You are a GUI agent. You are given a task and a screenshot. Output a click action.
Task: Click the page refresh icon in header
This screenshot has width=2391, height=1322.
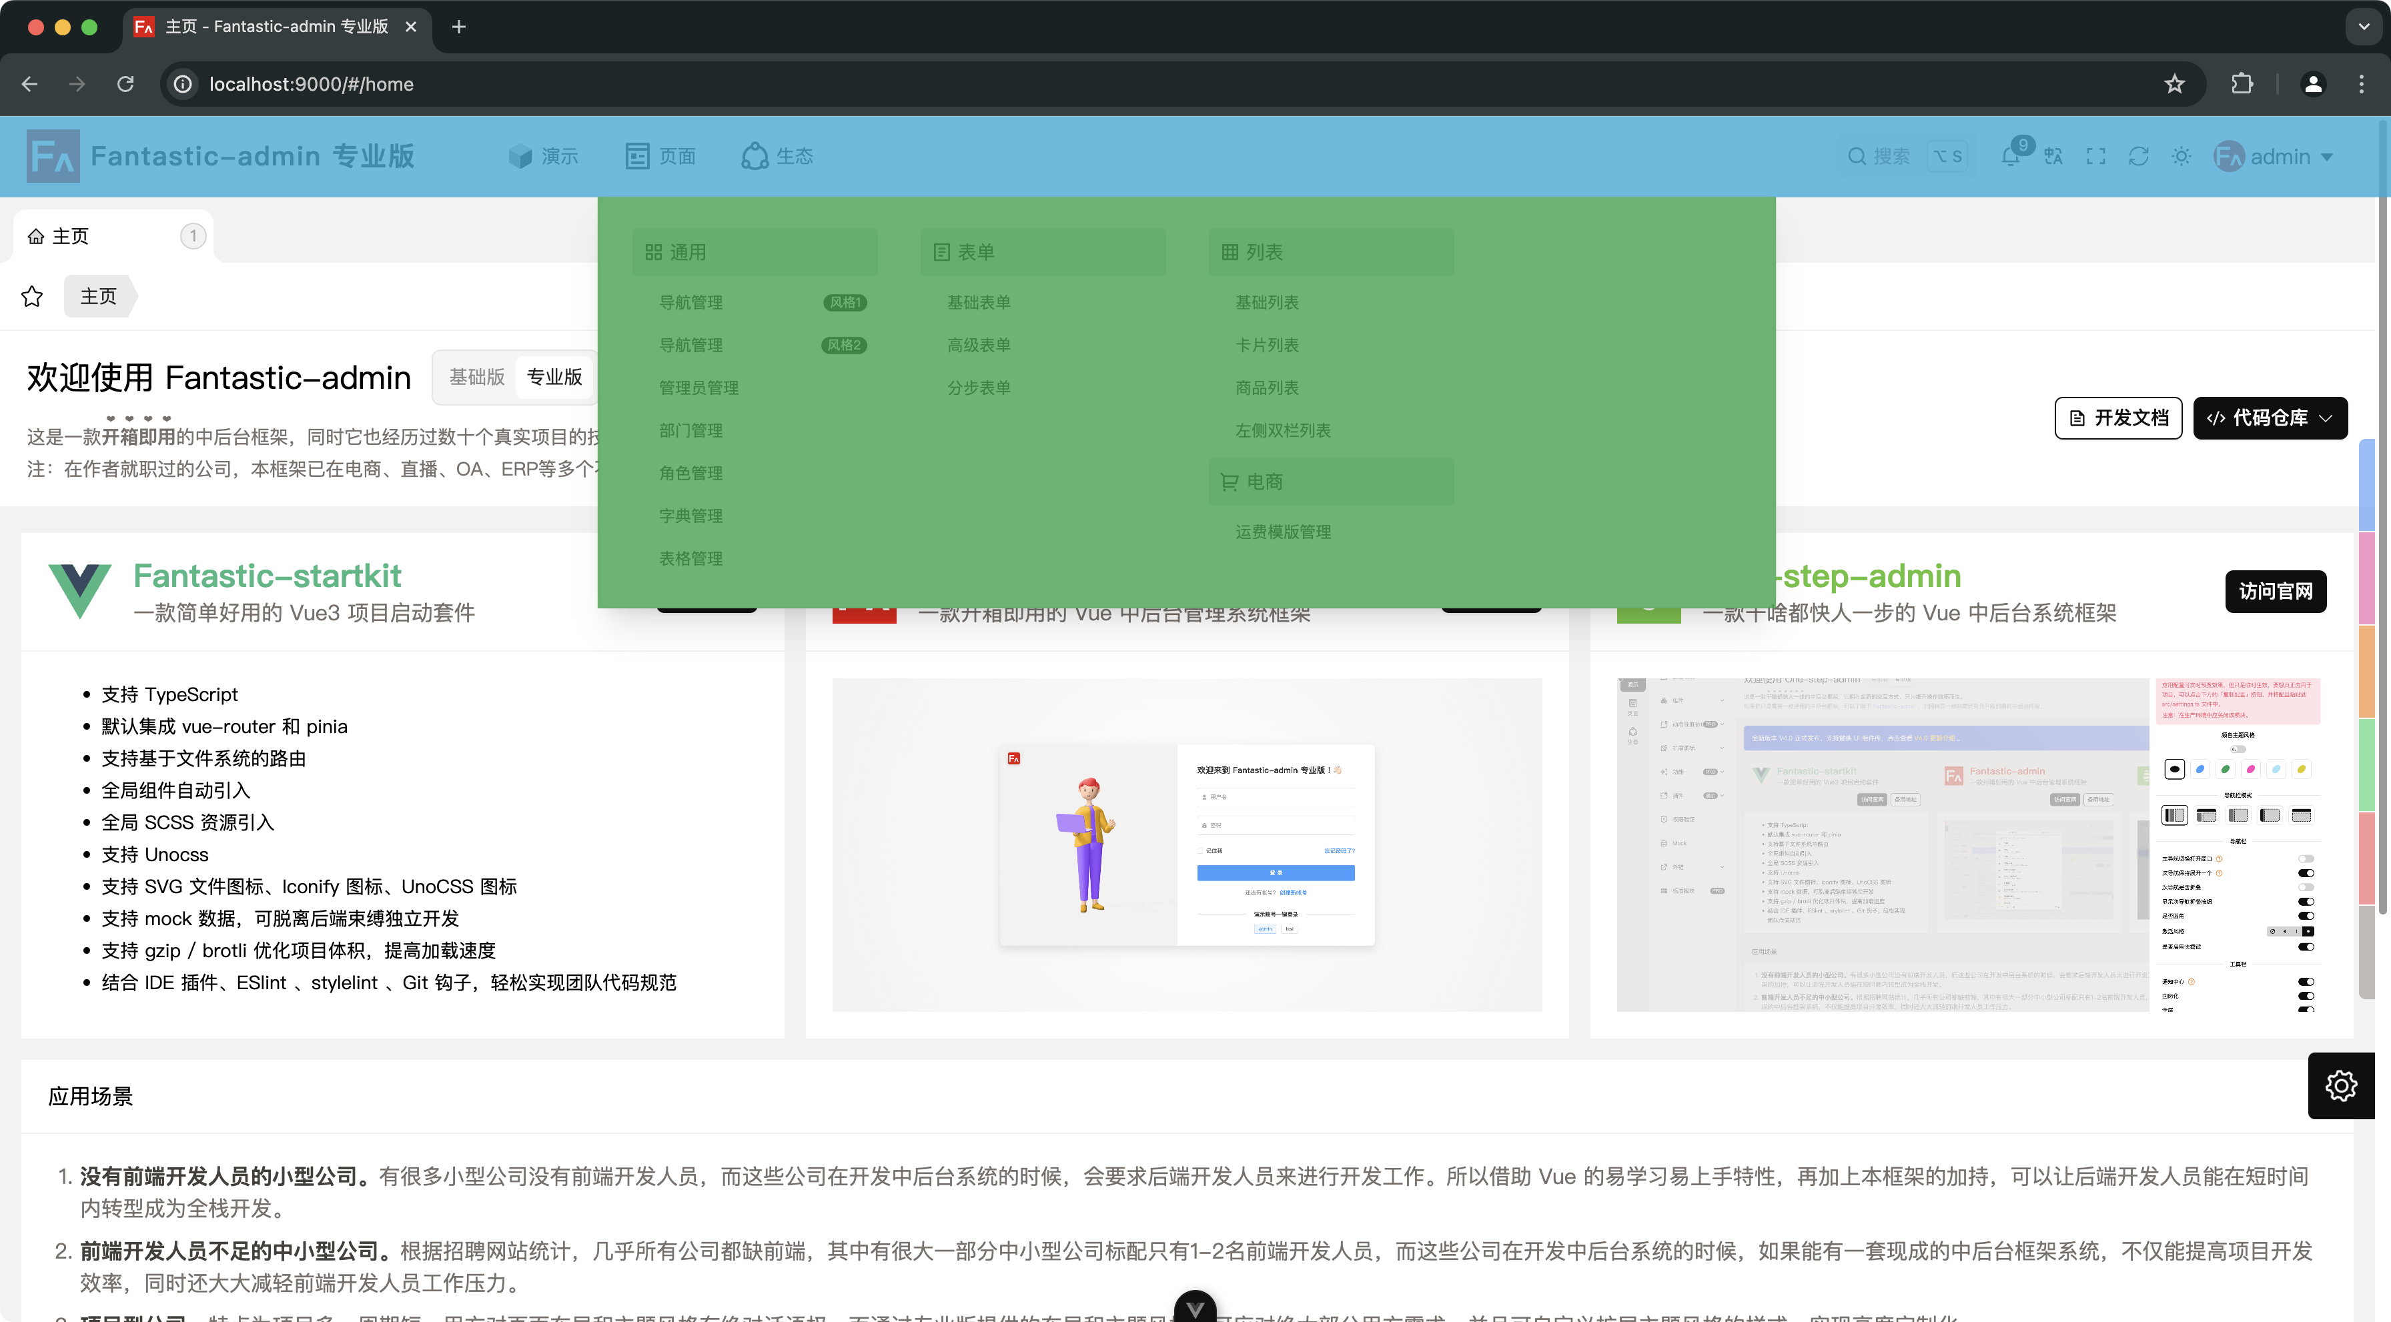(2139, 157)
